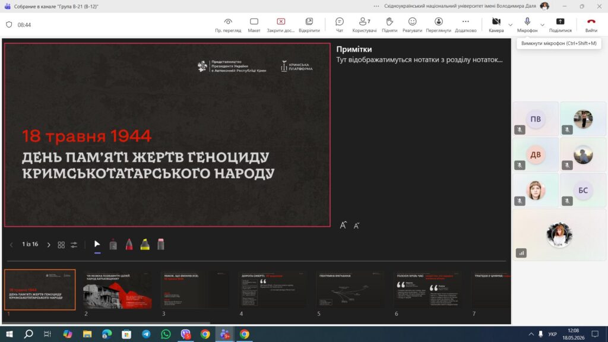Open the Макет layout options
Screen dimensions: 608x342
click(x=254, y=25)
